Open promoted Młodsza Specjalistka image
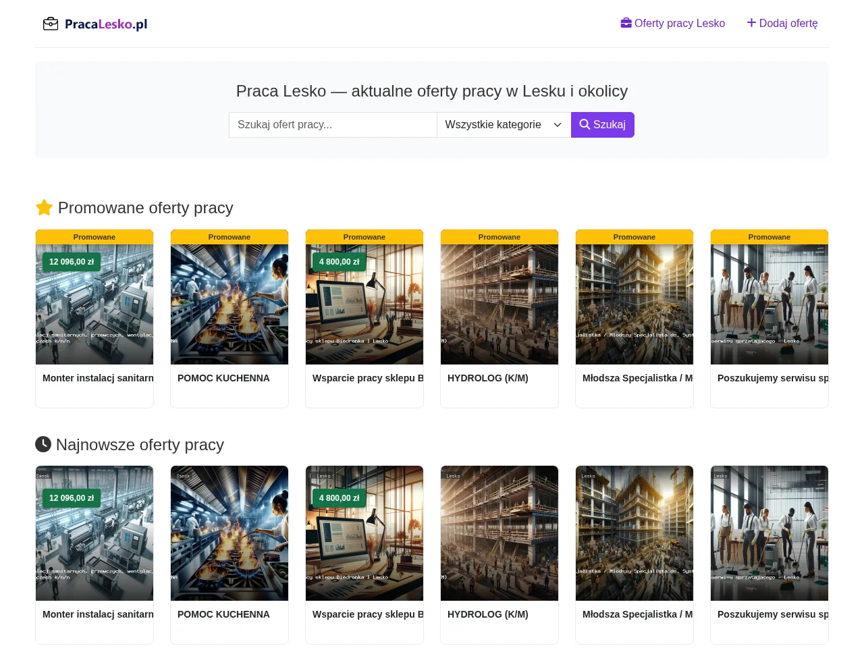 pyautogui.click(x=634, y=304)
